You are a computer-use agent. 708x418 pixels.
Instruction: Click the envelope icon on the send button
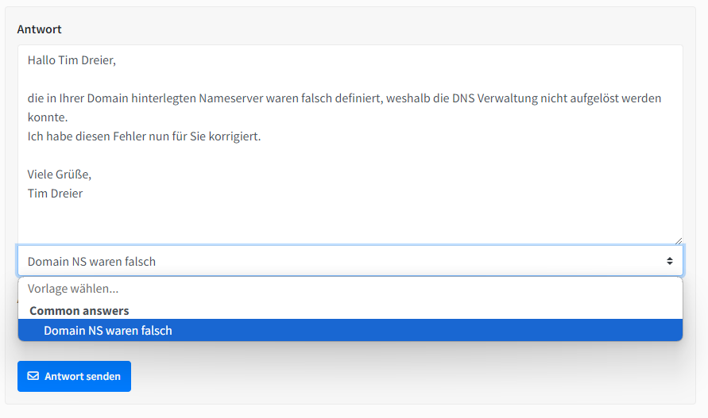coord(33,376)
